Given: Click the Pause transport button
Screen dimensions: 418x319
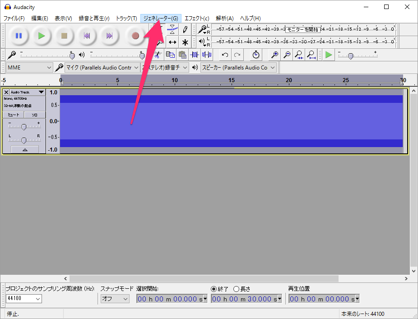Looking at the screenshot, I should tap(19, 36).
